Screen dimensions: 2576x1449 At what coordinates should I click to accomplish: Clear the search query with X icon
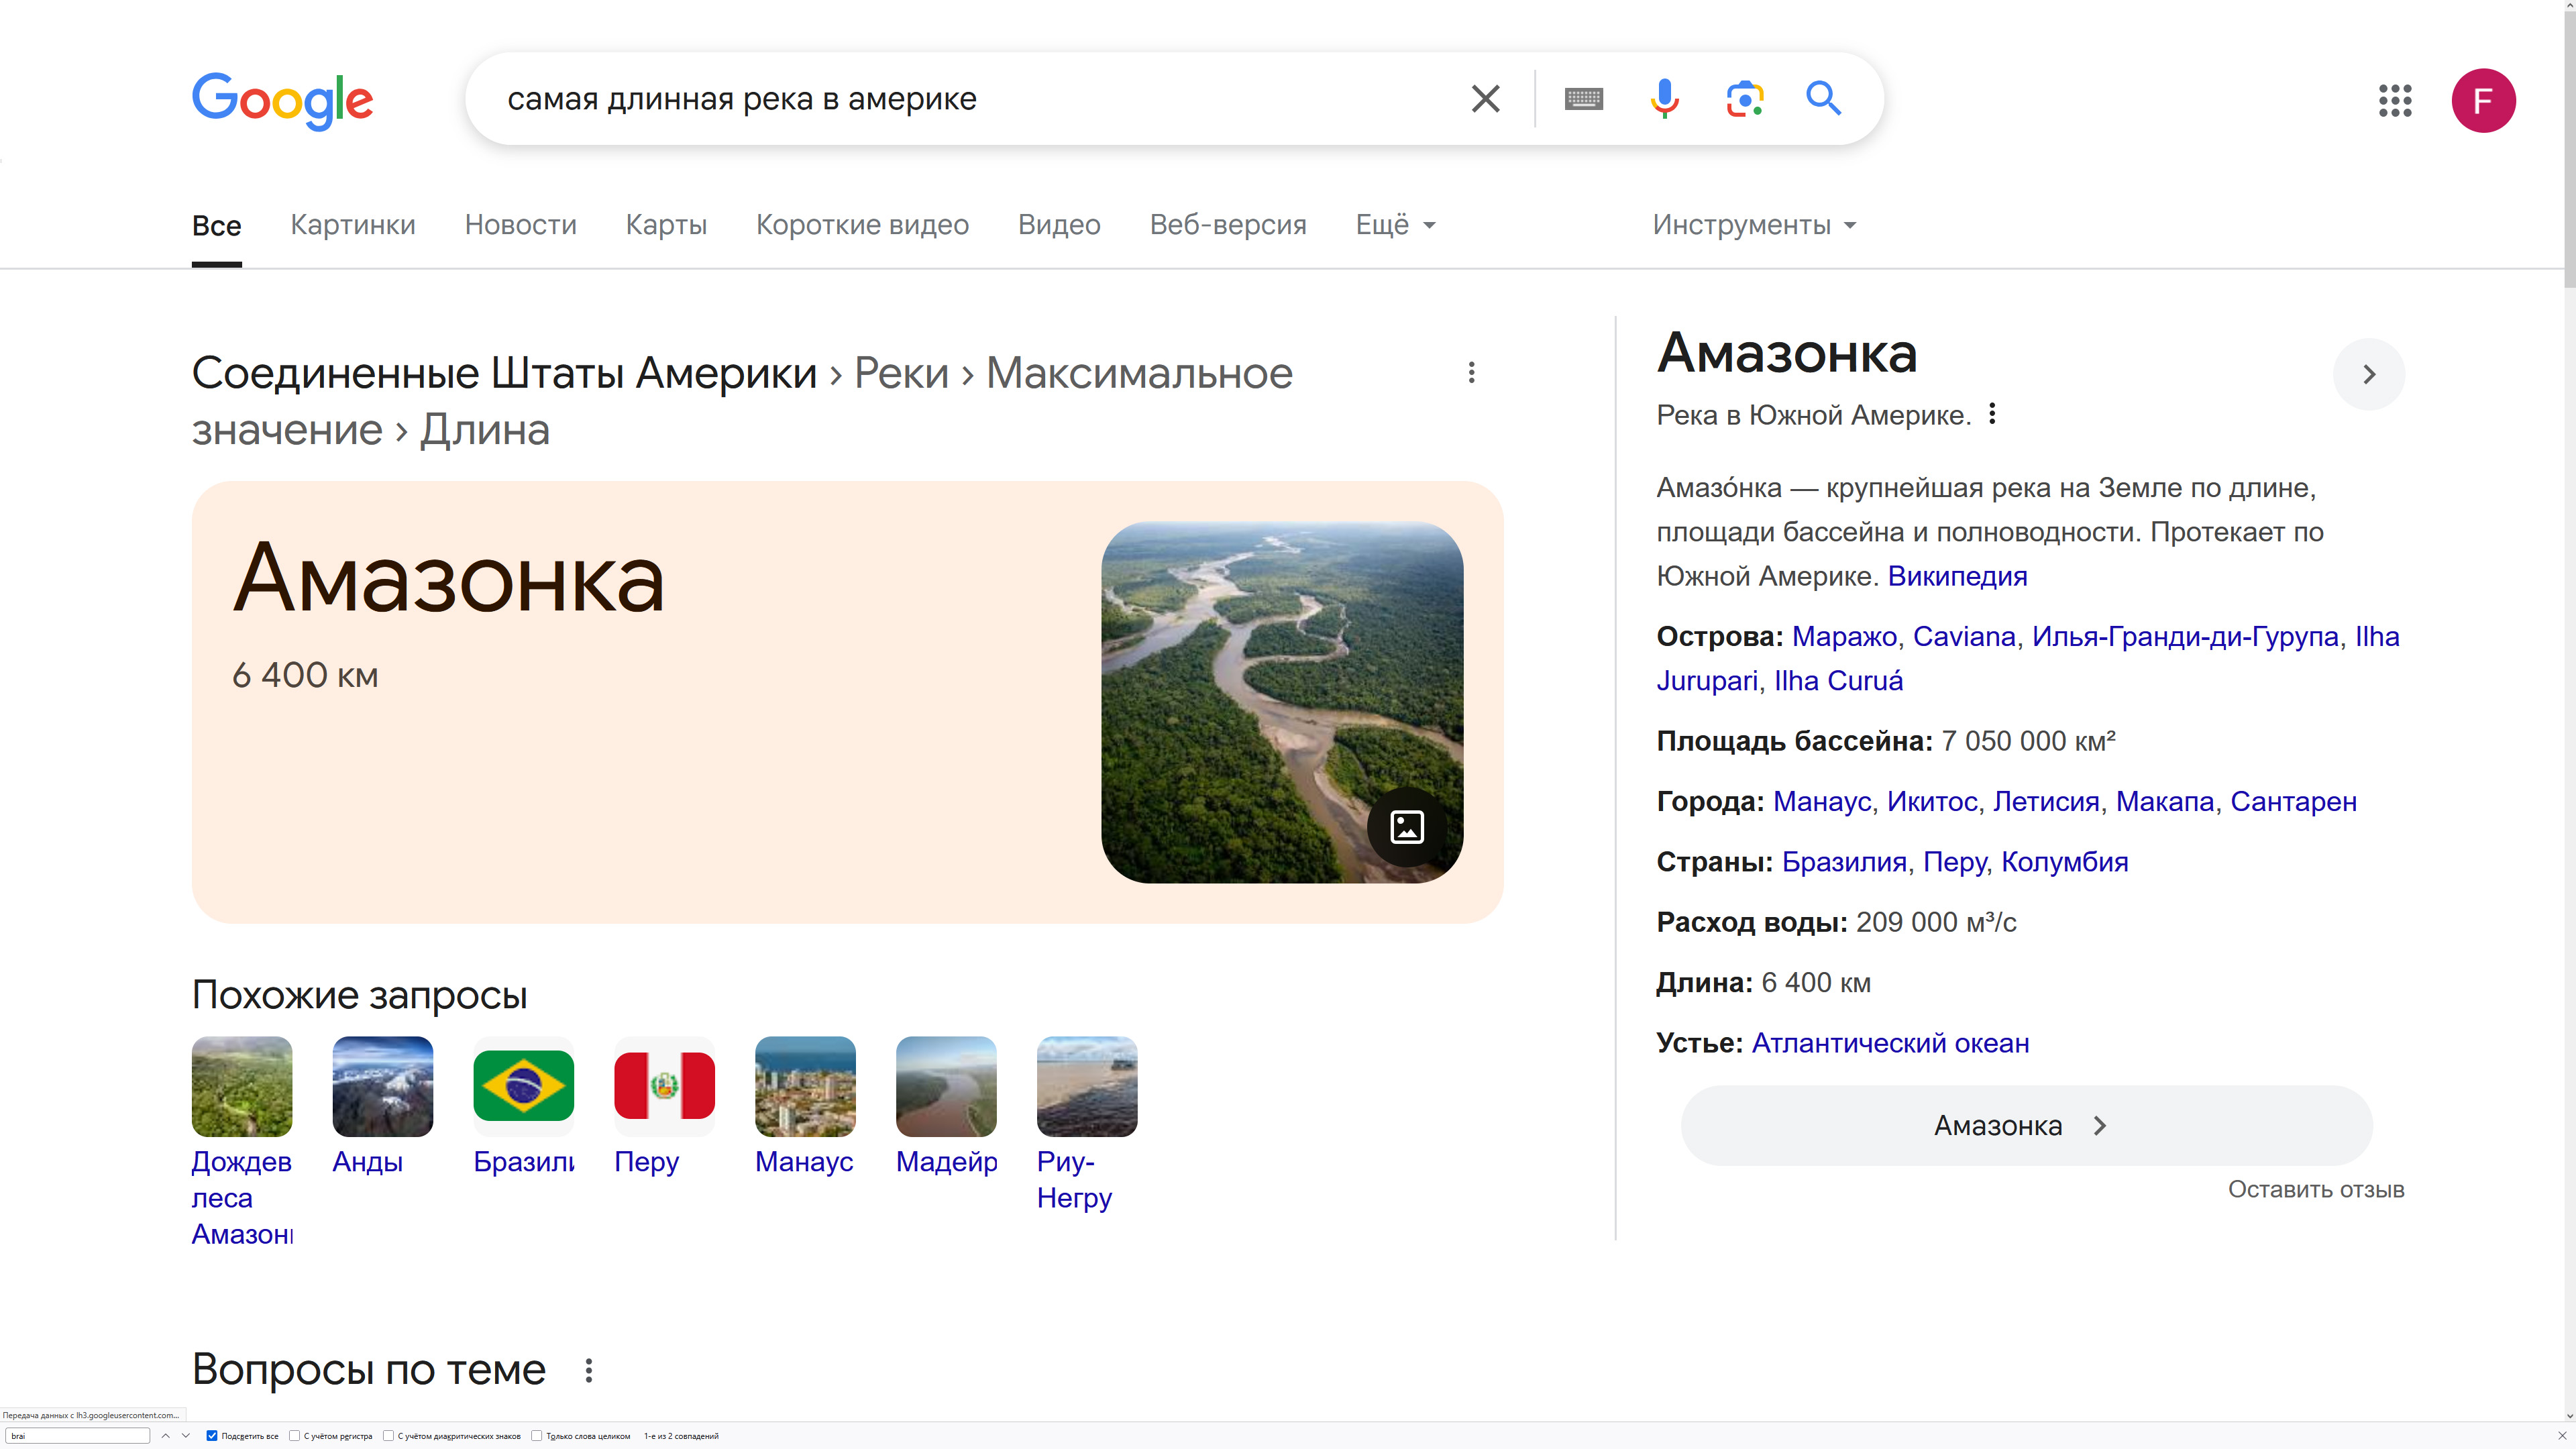point(1485,99)
